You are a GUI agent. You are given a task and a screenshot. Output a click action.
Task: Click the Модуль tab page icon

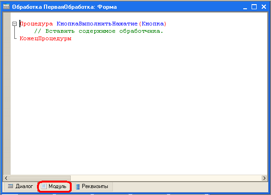(44, 186)
